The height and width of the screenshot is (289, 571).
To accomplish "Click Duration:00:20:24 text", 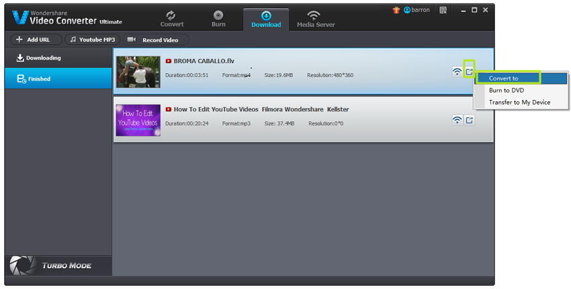I will 187,123.
